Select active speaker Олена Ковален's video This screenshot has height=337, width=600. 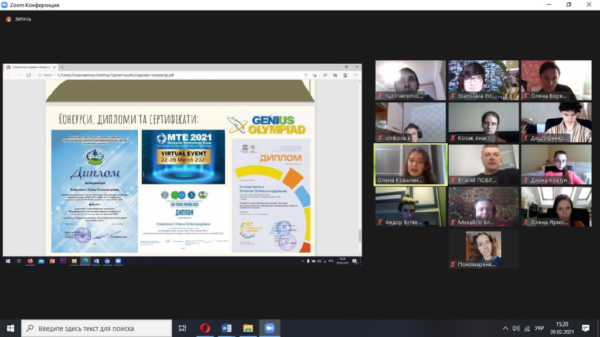click(411, 164)
